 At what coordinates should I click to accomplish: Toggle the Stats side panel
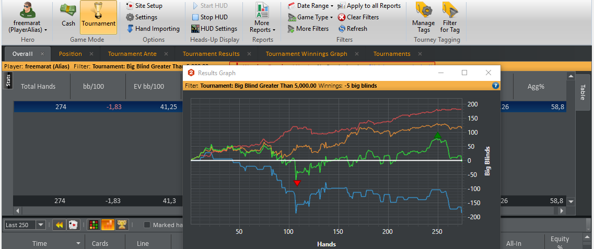pyautogui.click(x=8, y=80)
